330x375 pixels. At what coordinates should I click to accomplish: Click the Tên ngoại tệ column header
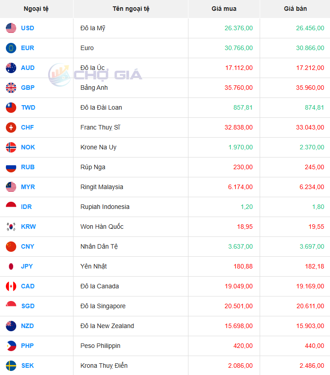pyautogui.click(x=131, y=9)
